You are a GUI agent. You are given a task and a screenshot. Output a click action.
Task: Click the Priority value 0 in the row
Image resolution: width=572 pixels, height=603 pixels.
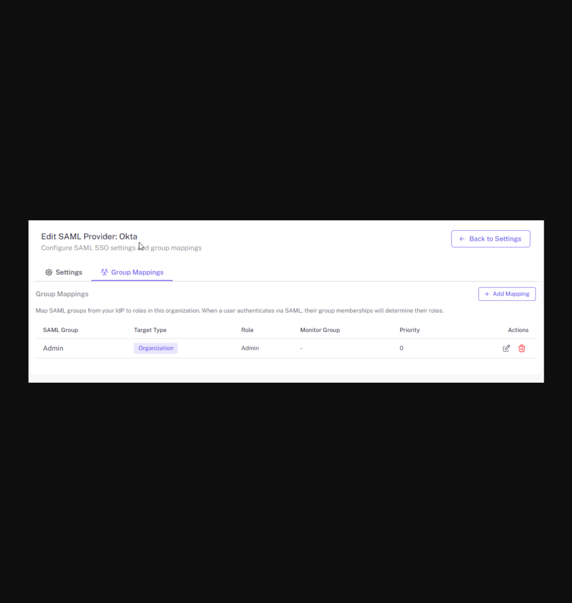(x=401, y=348)
